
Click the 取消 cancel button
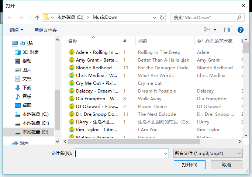point(226,164)
